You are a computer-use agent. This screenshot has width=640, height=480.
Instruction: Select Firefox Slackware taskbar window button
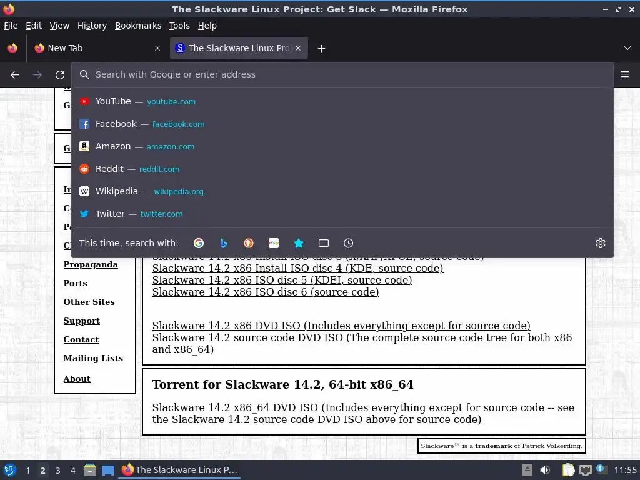180,470
